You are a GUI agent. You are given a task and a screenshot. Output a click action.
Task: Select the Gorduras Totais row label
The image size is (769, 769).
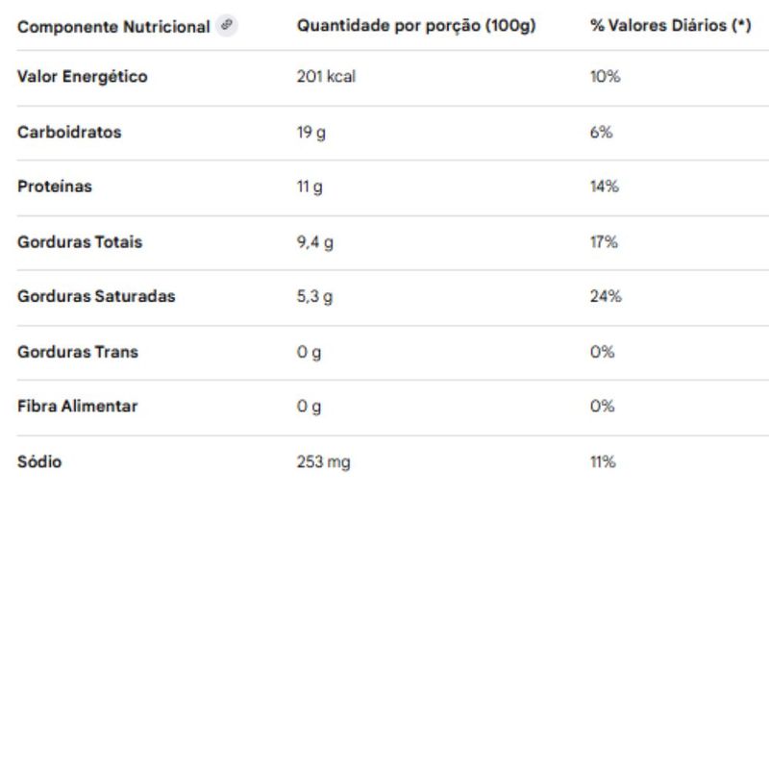(x=80, y=242)
